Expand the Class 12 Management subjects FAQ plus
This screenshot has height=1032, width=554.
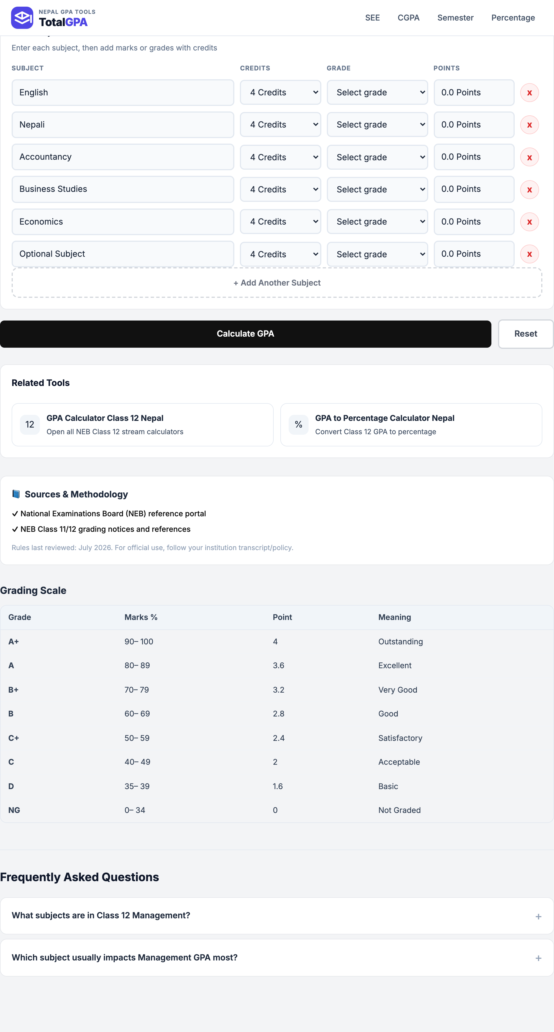pyautogui.click(x=538, y=916)
